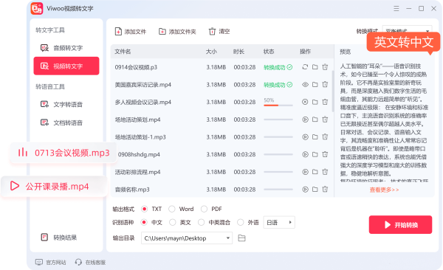Click the 时长 column header

pyautogui.click(x=238, y=52)
